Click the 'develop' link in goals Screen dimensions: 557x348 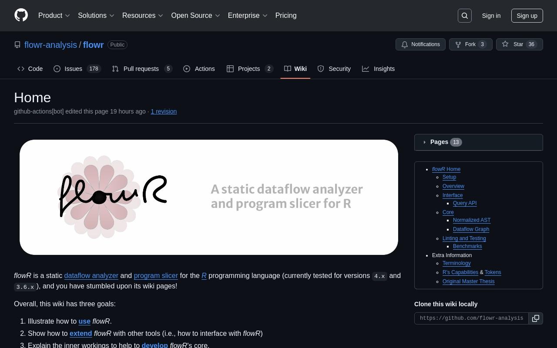(154, 345)
